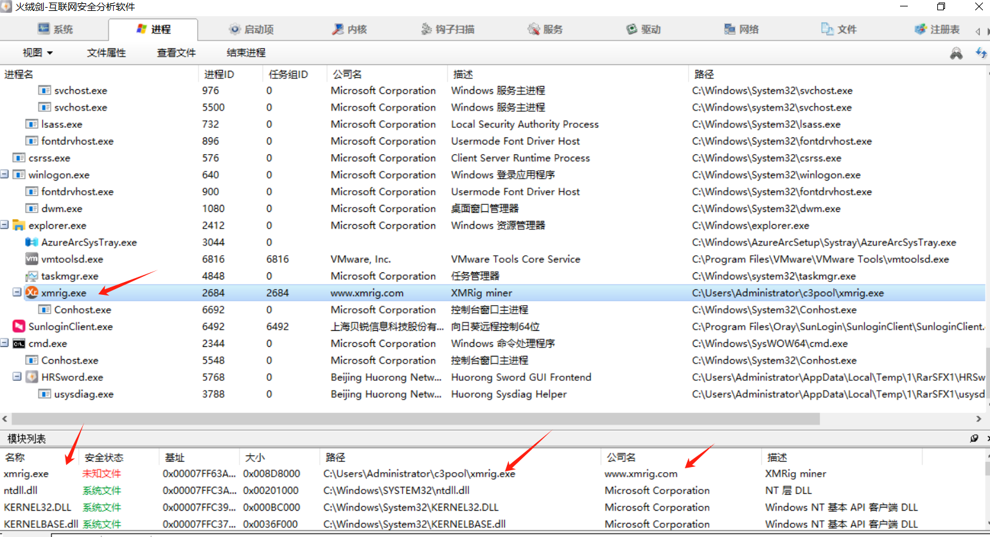Screen dimensions: 990x537
Task: Click the AzureArcSysTray.exe icon
Action: (31, 242)
